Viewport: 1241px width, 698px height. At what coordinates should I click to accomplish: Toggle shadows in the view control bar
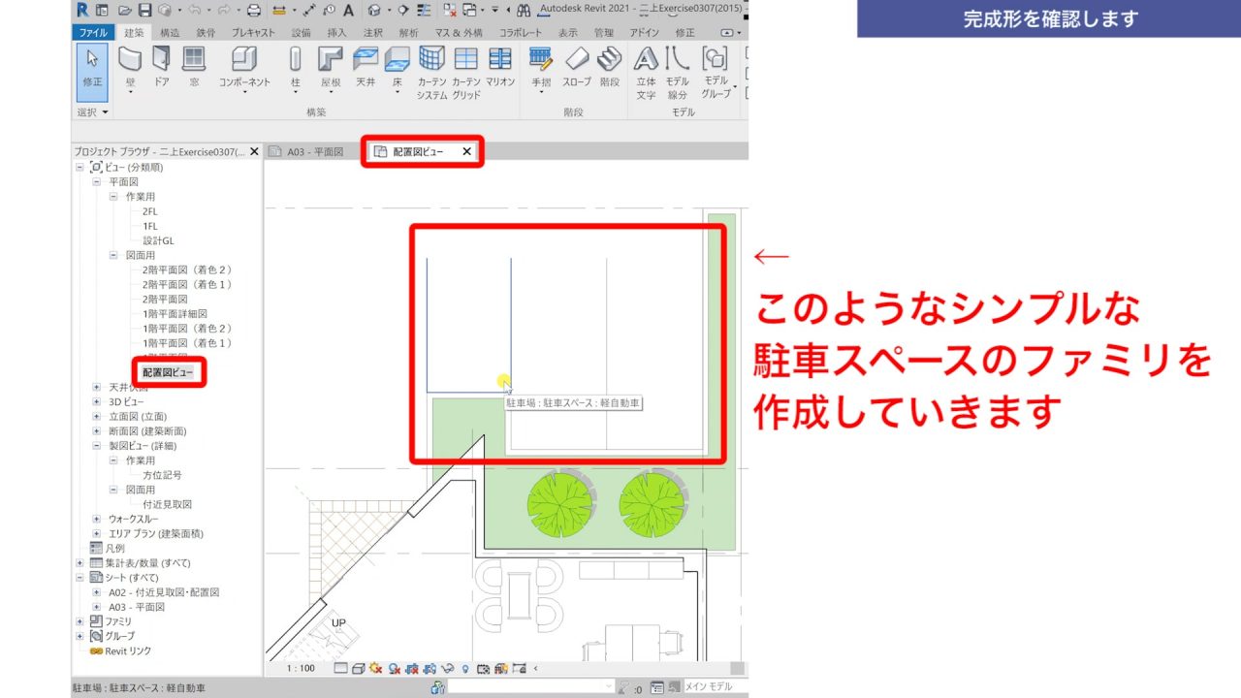point(376,668)
